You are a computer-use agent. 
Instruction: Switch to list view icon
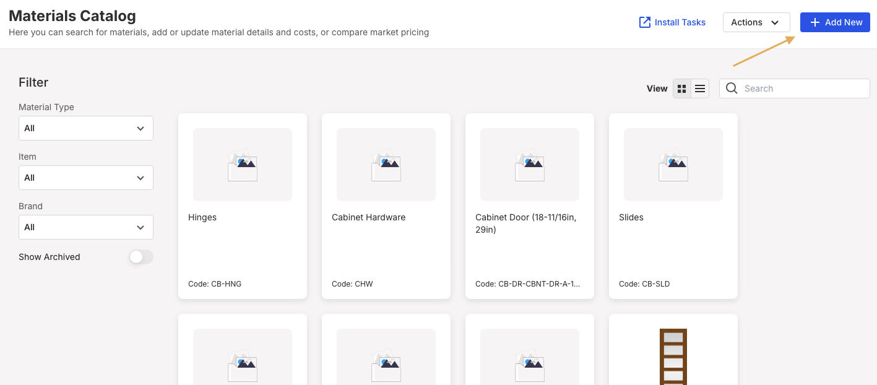[x=700, y=89]
